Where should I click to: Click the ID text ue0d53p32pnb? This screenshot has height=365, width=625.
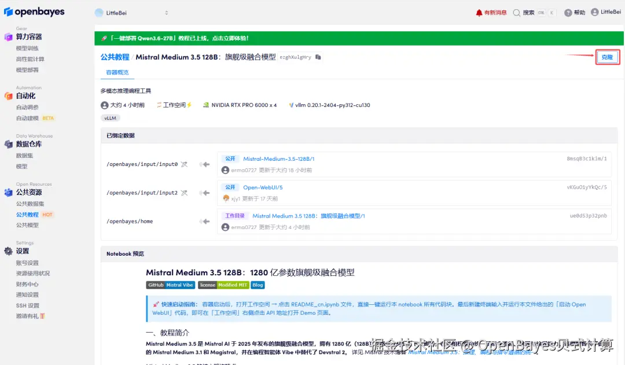pyautogui.click(x=589, y=216)
